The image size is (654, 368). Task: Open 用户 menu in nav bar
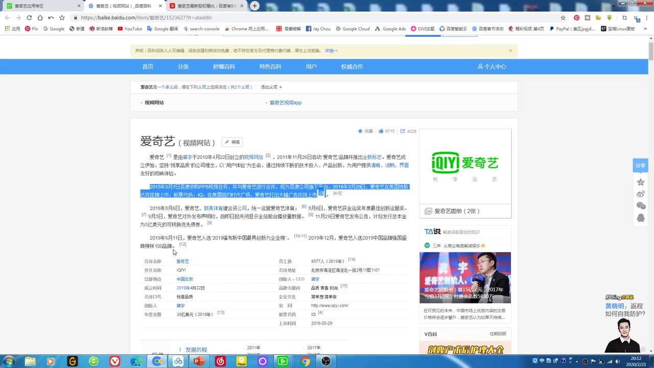coord(311,66)
